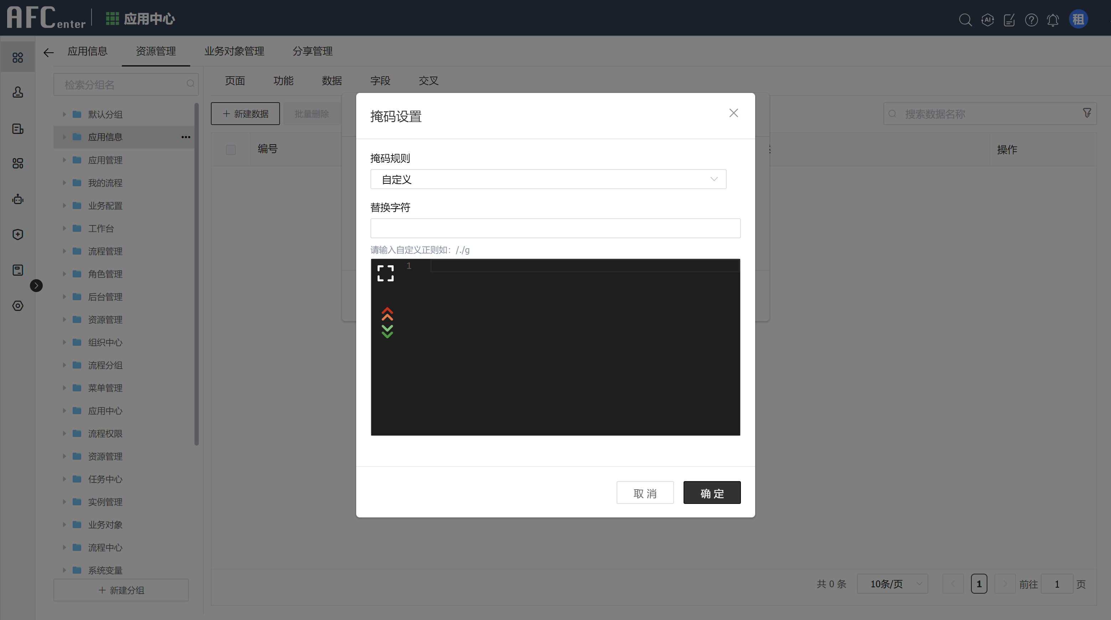Toggle the select-all checkbox in the table header

tap(231, 150)
